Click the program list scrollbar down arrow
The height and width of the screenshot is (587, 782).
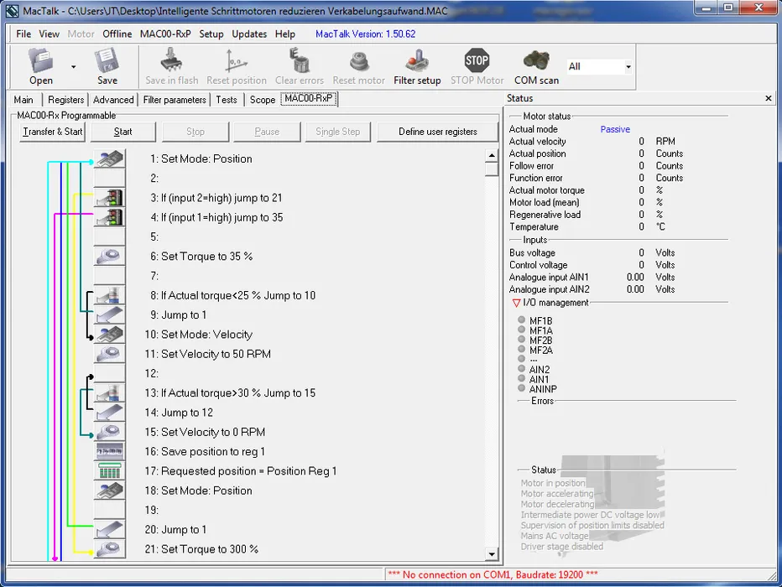click(492, 554)
